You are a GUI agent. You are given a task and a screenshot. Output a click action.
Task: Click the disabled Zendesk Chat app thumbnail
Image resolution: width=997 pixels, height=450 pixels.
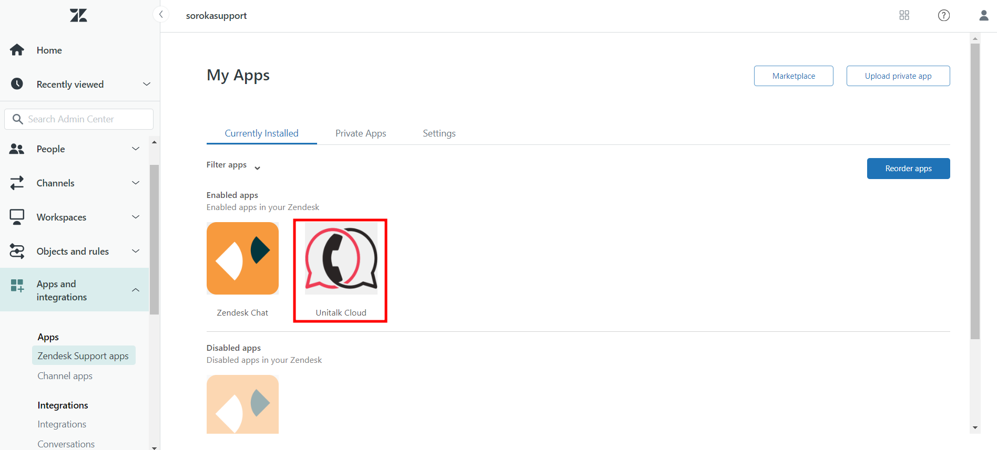coord(242,404)
